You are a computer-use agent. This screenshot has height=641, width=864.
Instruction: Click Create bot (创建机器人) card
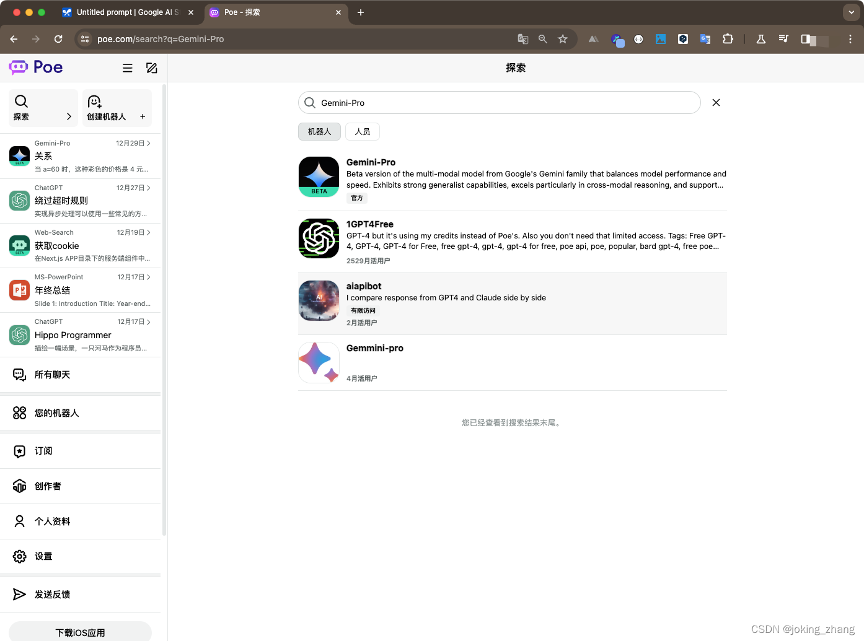117,108
